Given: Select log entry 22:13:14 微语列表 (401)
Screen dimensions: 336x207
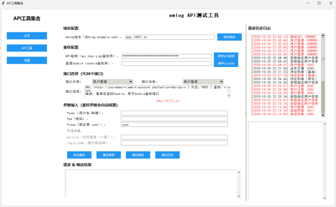Looking at the screenshot, I should (283, 110).
